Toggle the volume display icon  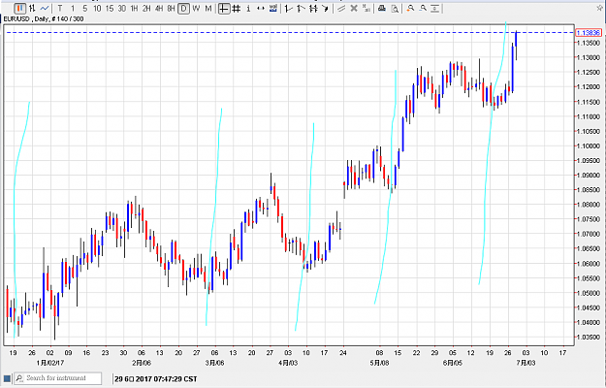click(x=273, y=8)
